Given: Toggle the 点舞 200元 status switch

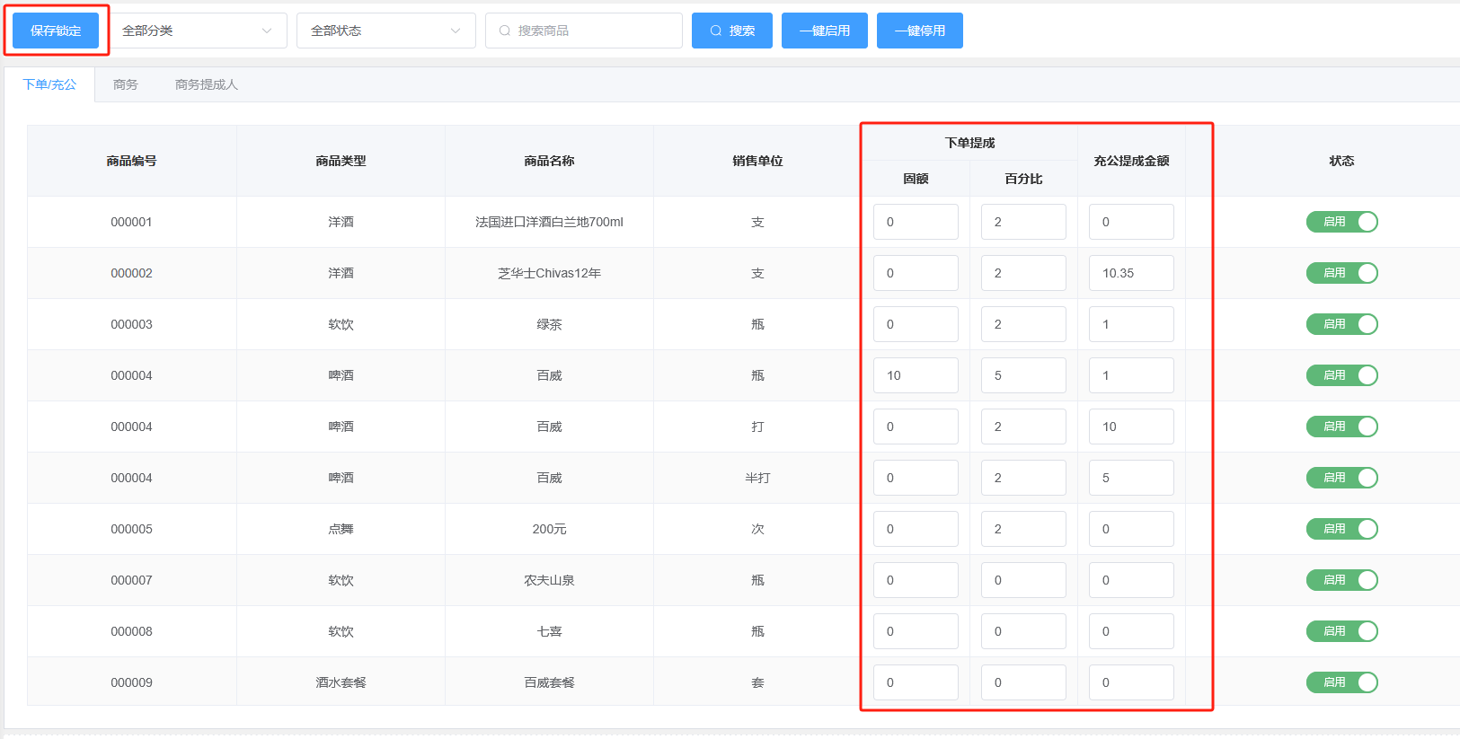Looking at the screenshot, I should 1341,529.
